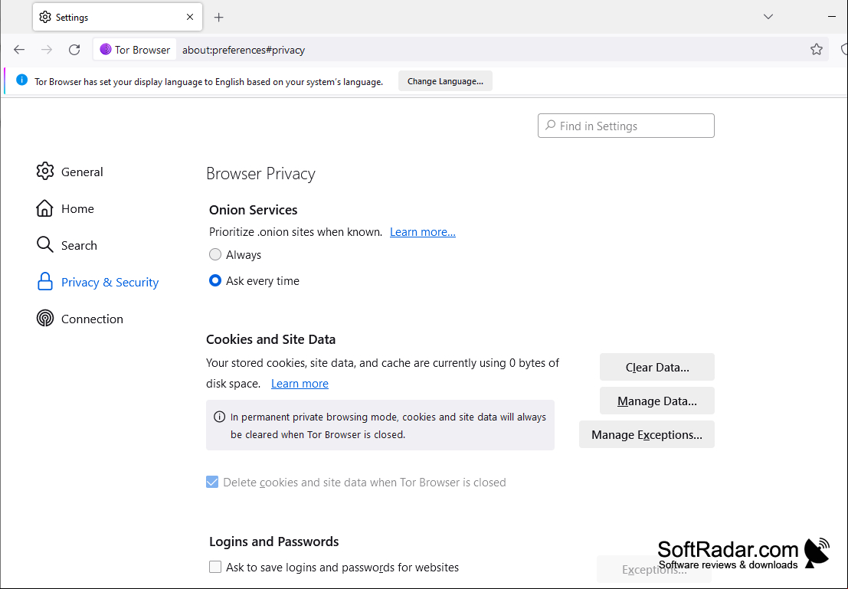Enable Ask to save logins and passwords
The image size is (848, 589).
click(215, 567)
